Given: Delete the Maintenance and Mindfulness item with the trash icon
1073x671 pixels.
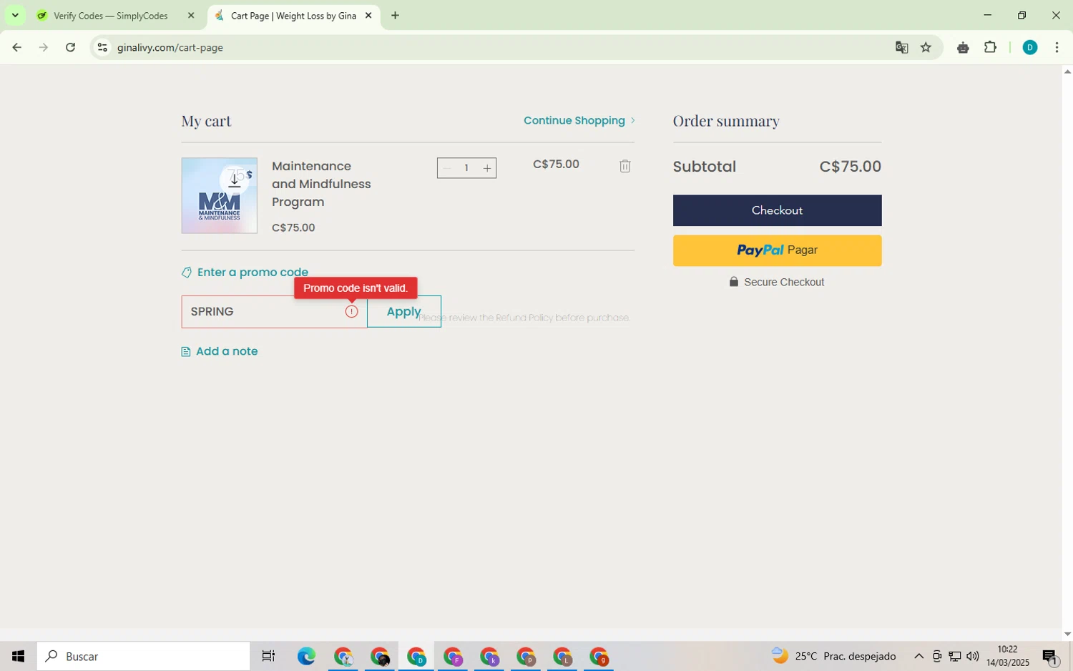Looking at the screenshot, I should [x=624, y=166].
